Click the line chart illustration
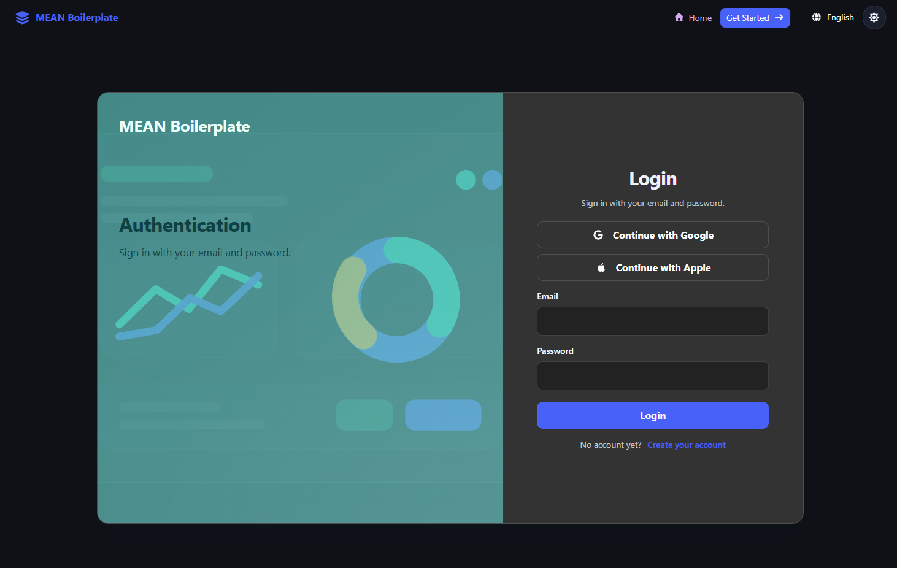Viewport: 897px width, 568px height. coord(189,304)
